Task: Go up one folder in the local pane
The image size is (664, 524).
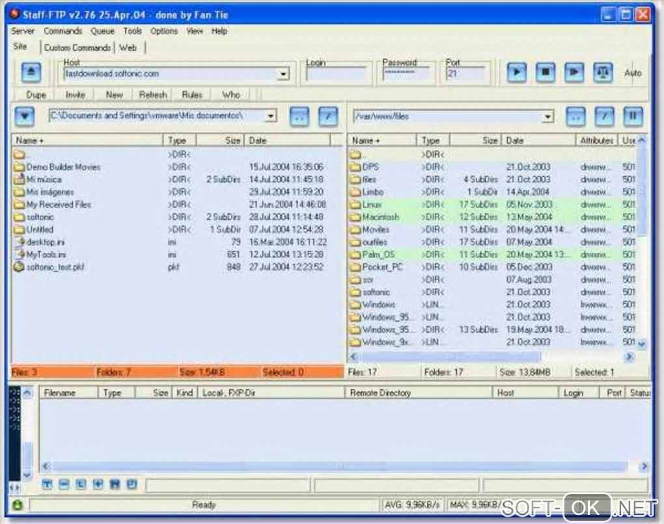Action: pos(299,116)
